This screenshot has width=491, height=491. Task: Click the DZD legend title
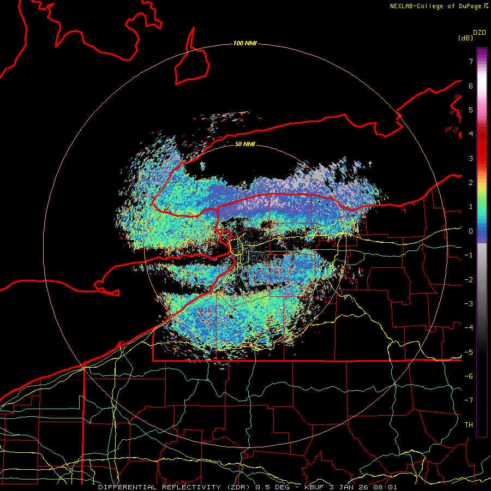(480, 33)
